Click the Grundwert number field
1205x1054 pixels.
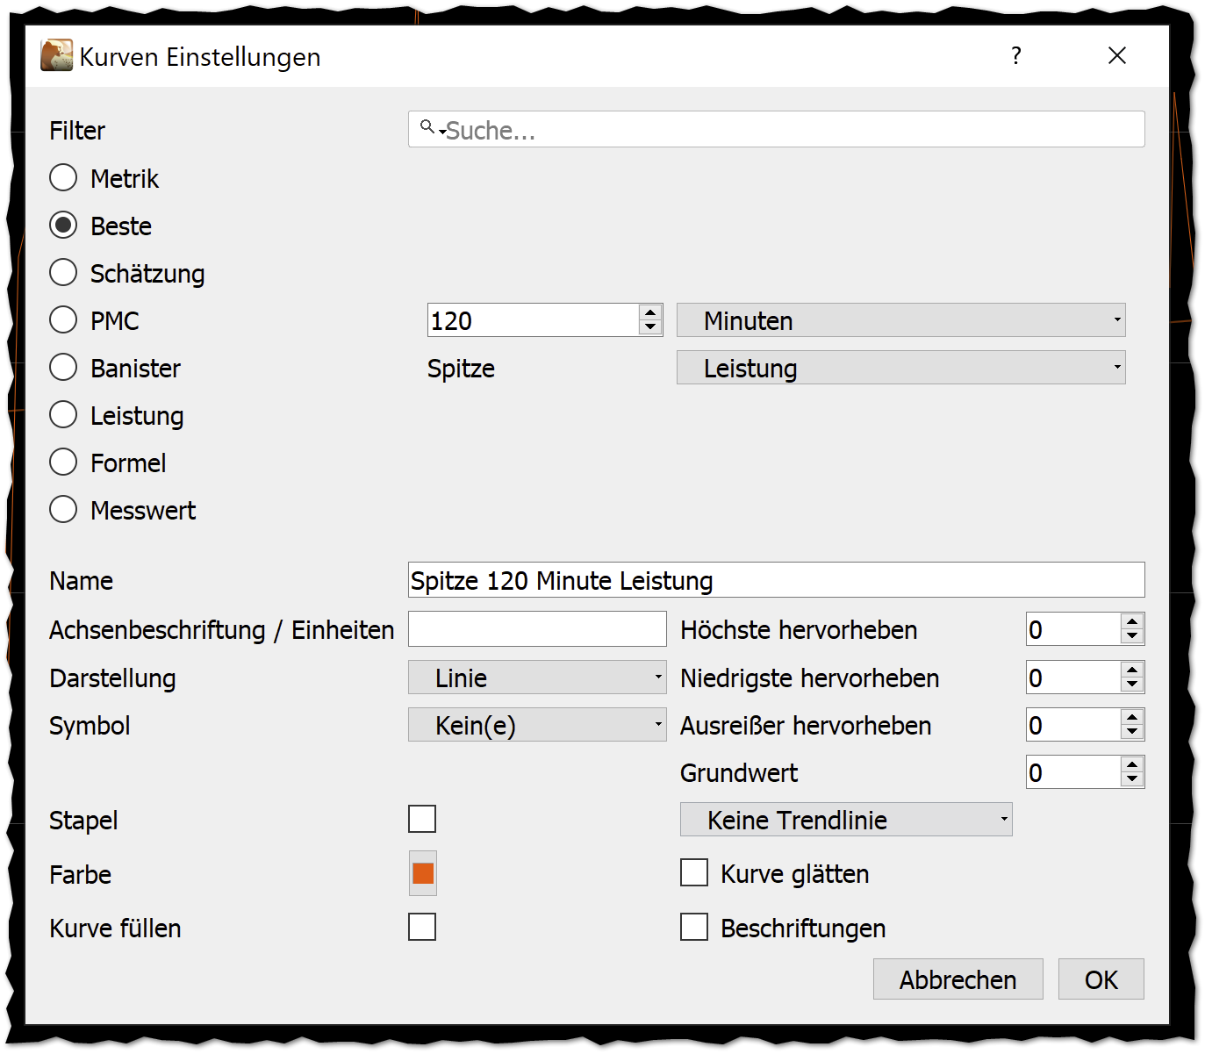pyautogui.click(x=1073, y=772)
